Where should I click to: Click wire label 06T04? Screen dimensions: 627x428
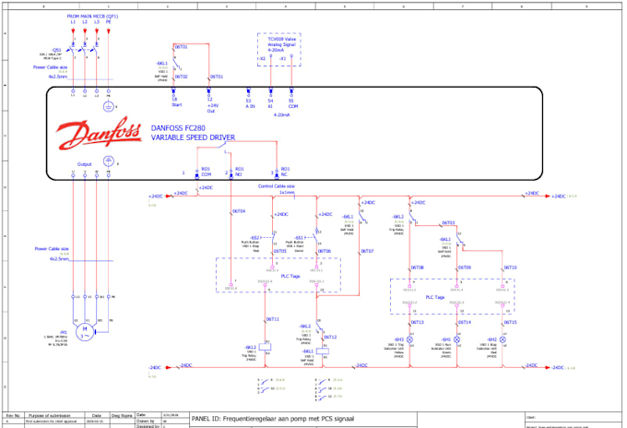(x=239, y=211)
